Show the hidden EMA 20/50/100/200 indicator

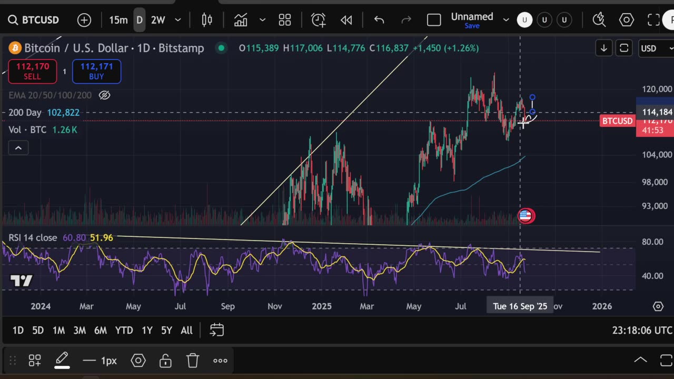(x=104, y=95)
